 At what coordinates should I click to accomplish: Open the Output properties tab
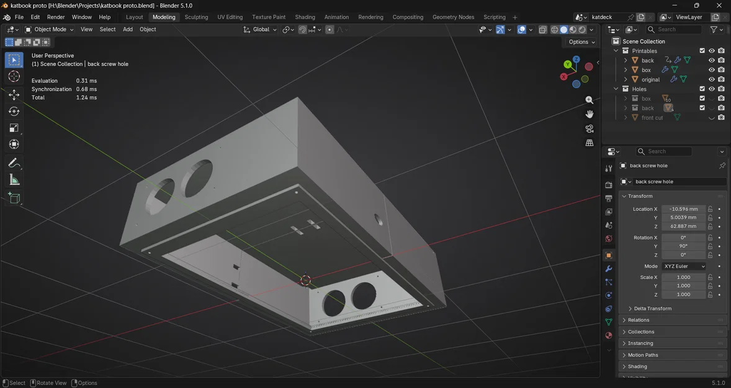(x=608, y=199)
